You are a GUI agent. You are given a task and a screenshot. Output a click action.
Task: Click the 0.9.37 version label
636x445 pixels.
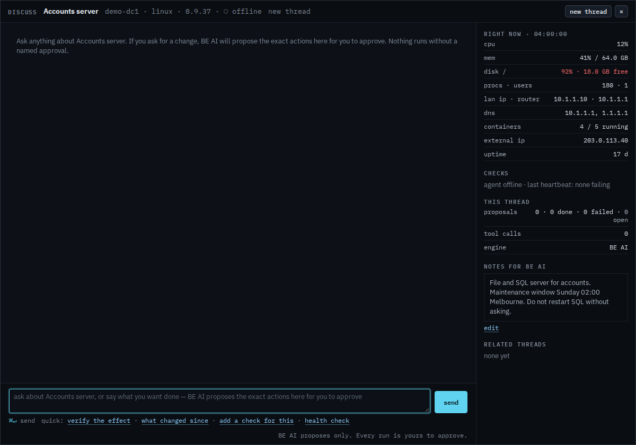pos(198,11)
